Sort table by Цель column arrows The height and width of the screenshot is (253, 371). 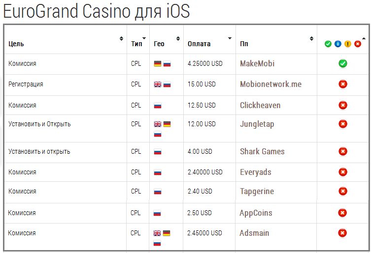pyautogui.click(x=121, y=38)
